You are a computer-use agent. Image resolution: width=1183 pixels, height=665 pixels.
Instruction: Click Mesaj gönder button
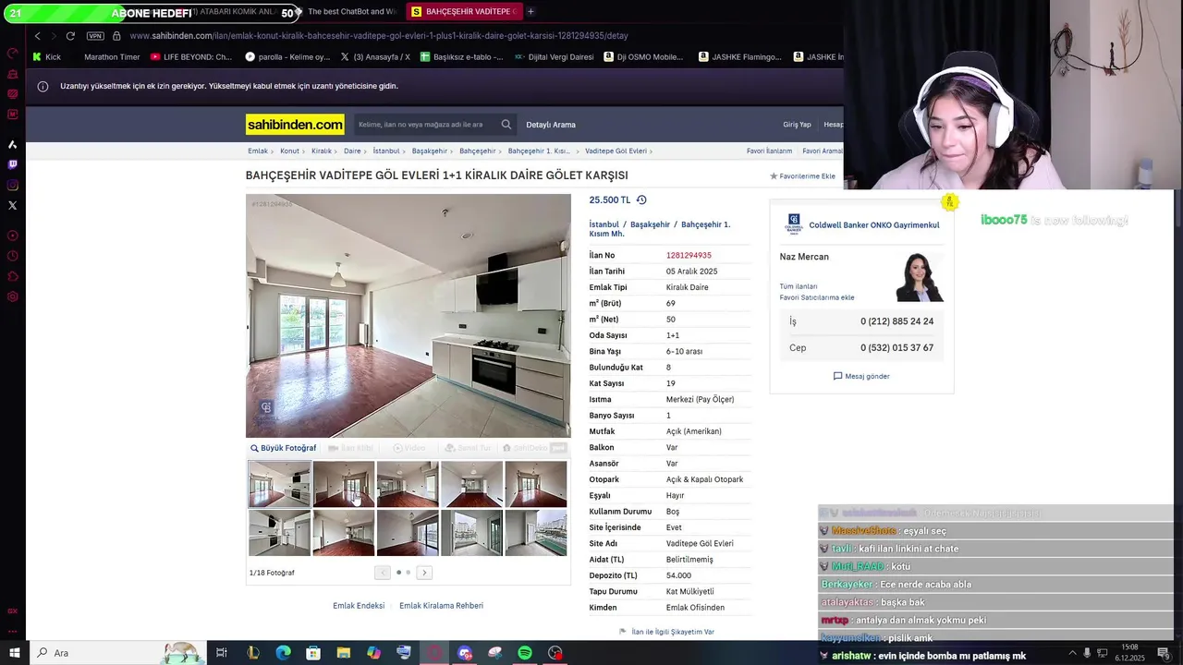click(861, 376)
